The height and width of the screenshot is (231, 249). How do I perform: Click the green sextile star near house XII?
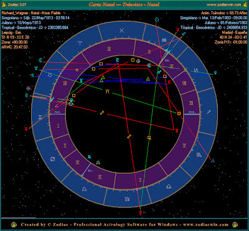tap(77, 70)
